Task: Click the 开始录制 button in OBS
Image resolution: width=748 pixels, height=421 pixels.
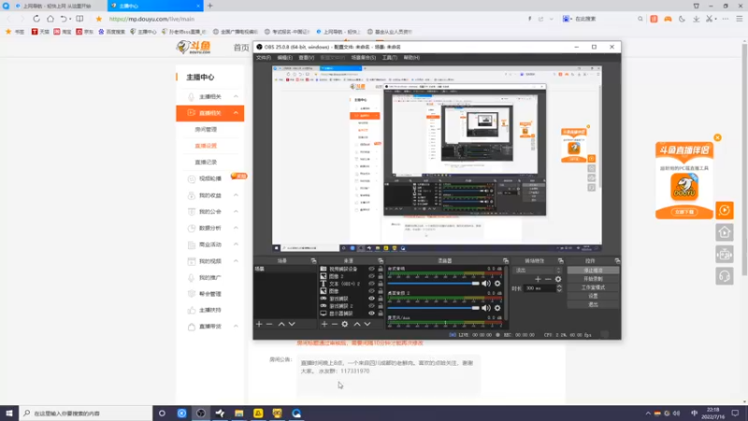Action: [593, 279]
